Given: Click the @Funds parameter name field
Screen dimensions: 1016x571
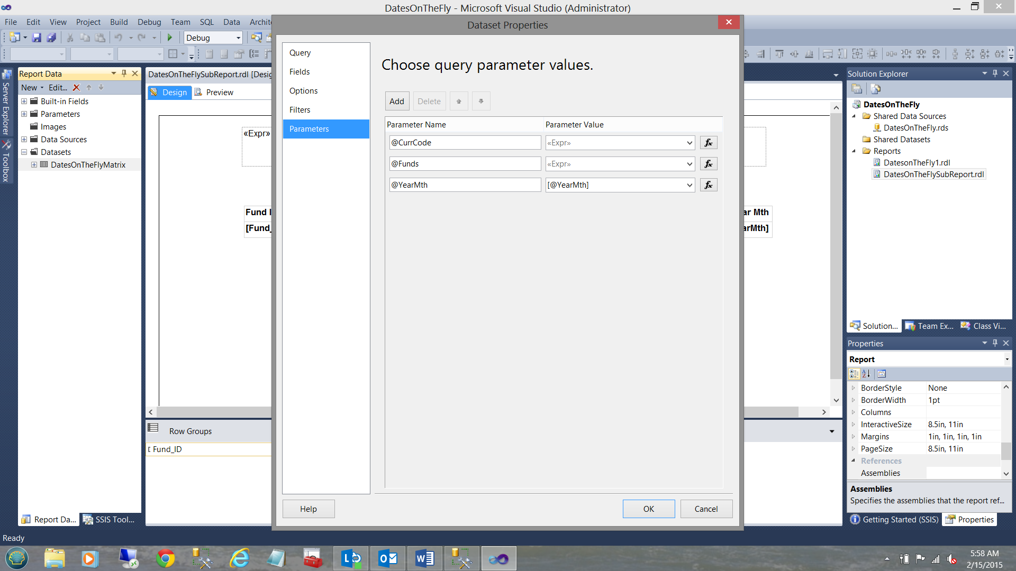Looking at the screenshot, I should coord(465,164).
